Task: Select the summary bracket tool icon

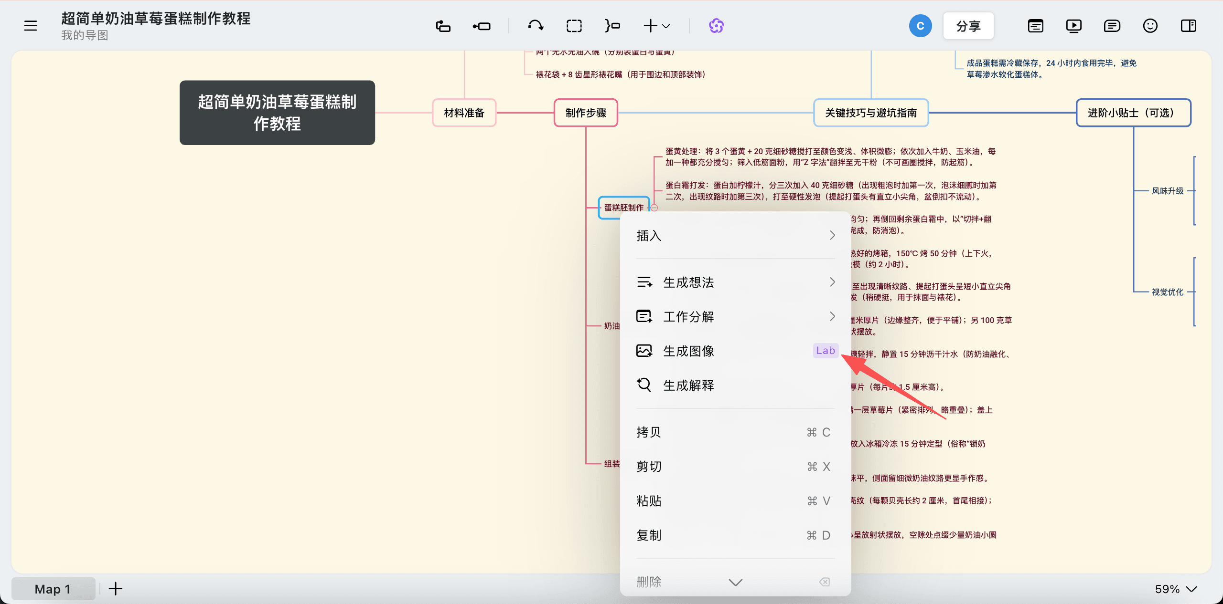Action: [x=611, y=26]
